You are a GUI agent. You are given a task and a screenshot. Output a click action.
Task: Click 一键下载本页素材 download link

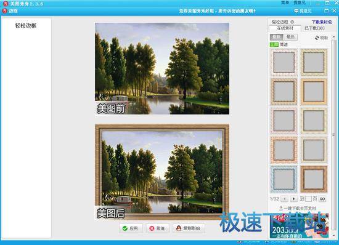[298, 208]
